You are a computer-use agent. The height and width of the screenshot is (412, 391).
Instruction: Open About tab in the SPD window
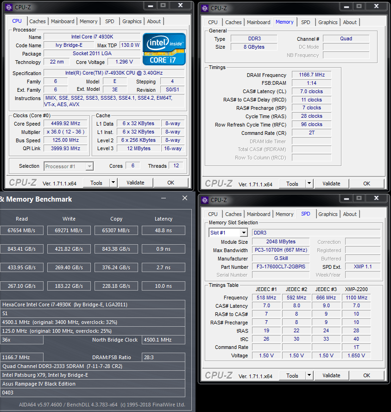(x=350, y=214)
